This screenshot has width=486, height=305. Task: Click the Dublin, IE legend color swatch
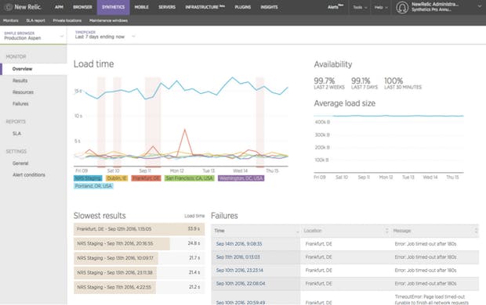(117, 178)
